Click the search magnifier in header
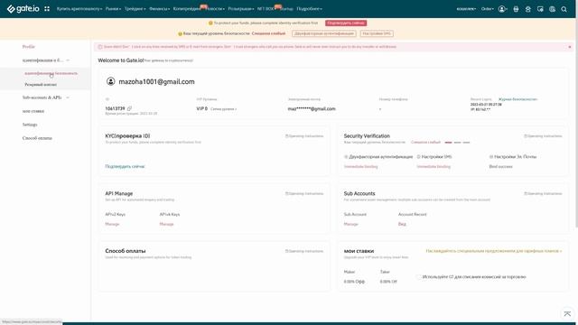578x325 pixels. point(564,9)
